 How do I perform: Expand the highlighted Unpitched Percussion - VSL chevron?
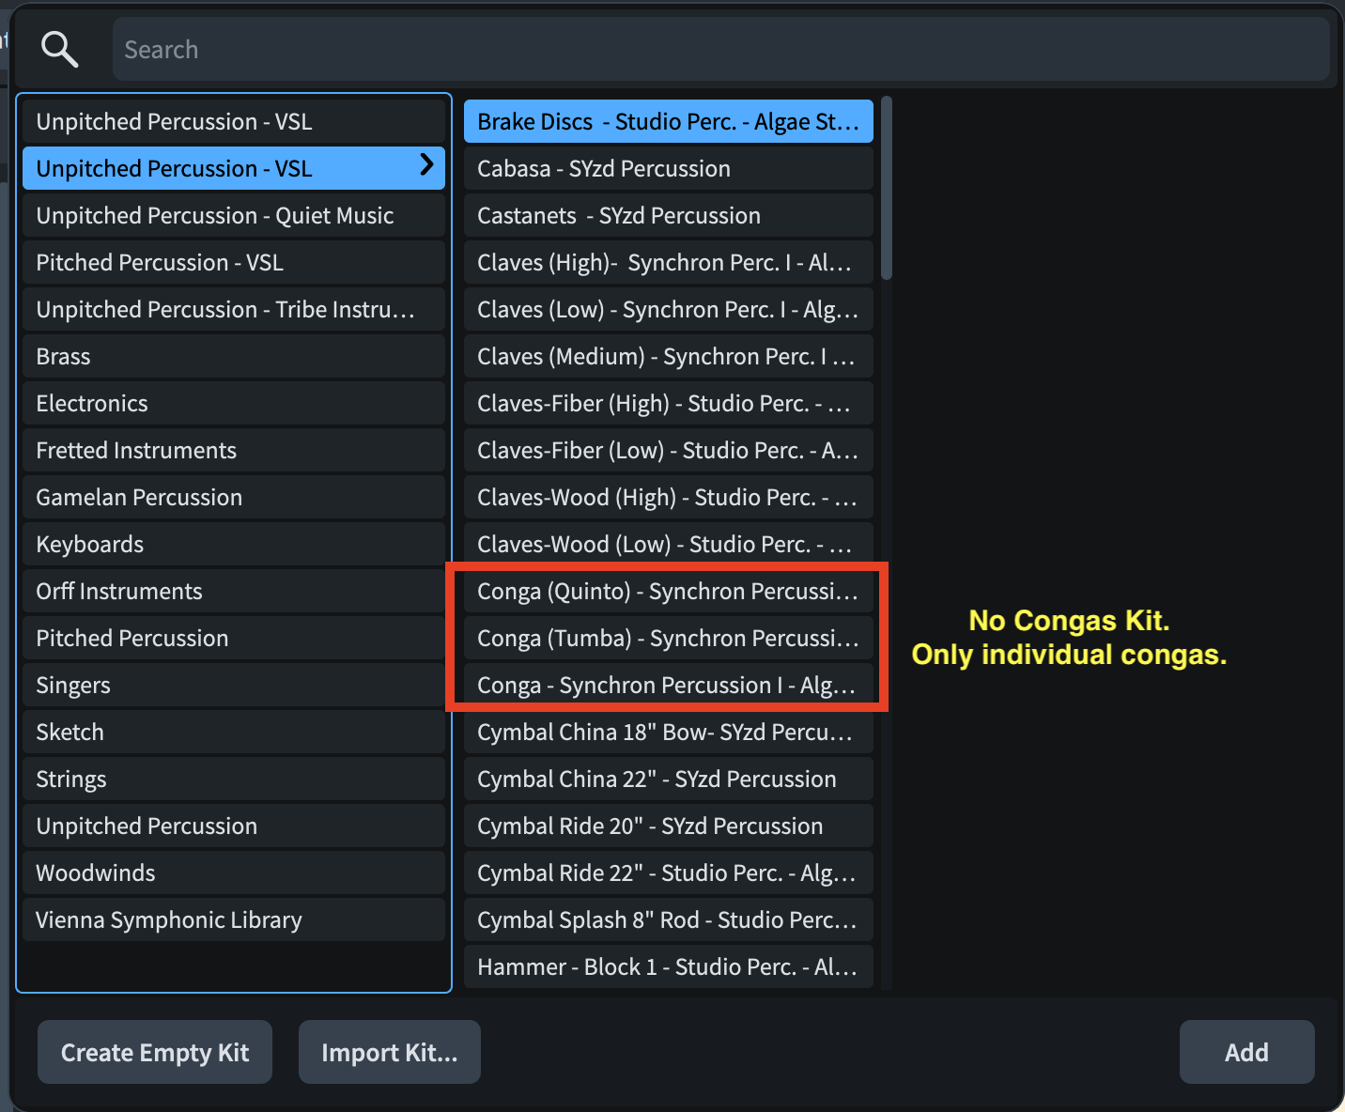pyautogui.click(x=426, y=165)
